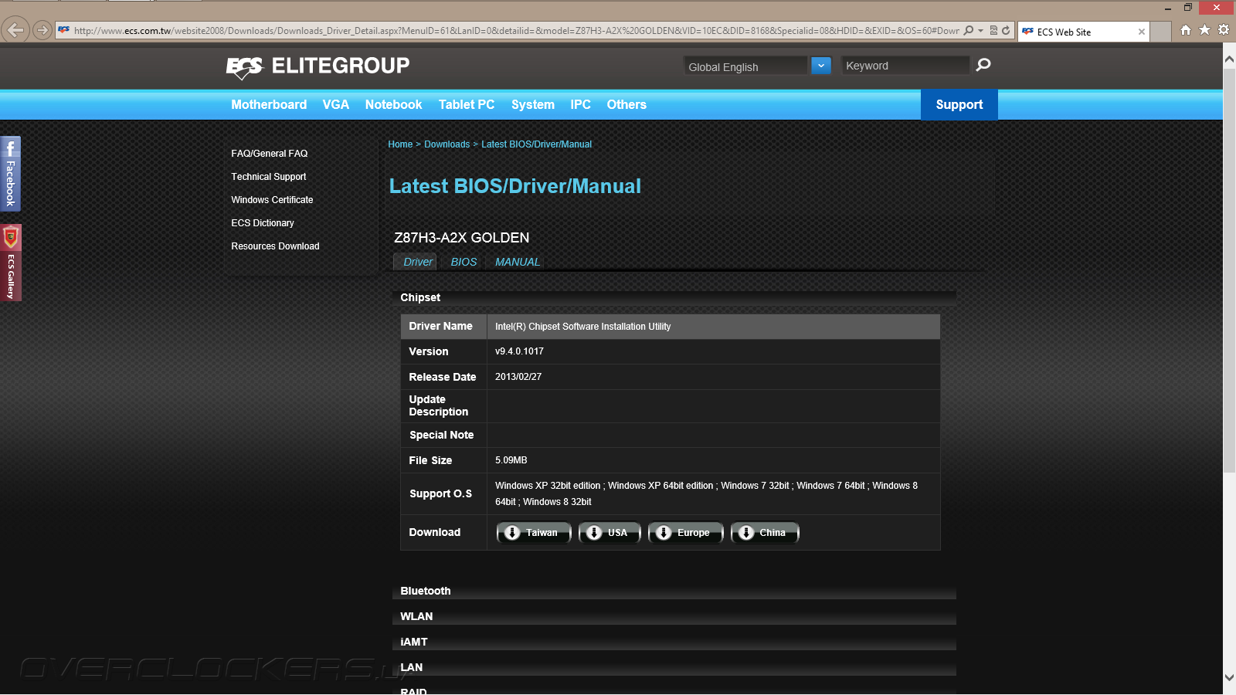The width and height of the screenshot is (1236, 695).
Task: Download chipset driver from USA server
Action: (610, 533)
